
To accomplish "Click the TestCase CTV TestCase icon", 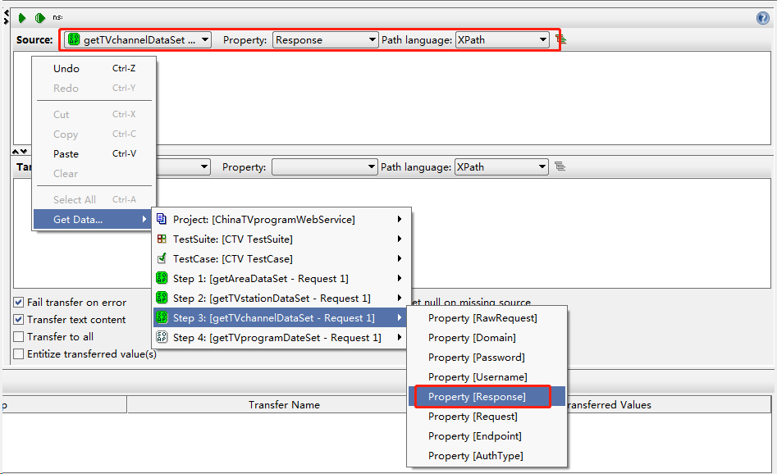I will (x=162, y=258).
